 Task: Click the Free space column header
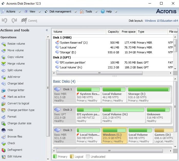coord(128,32)
